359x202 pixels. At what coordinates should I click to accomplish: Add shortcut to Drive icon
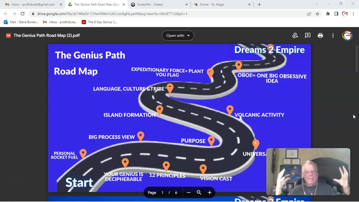point(295,35)
